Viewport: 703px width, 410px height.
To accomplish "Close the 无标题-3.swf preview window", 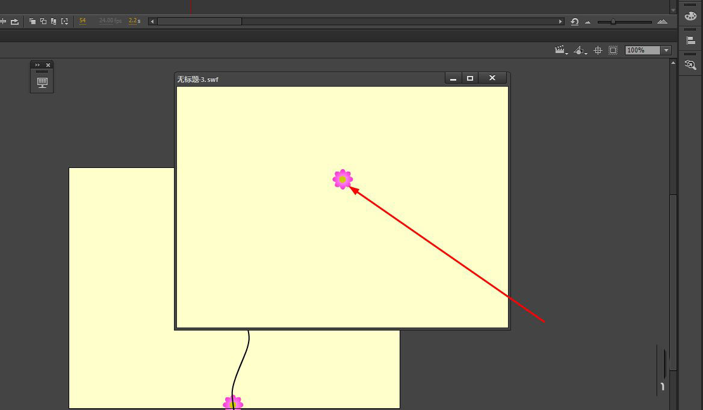I will point(492,78).
